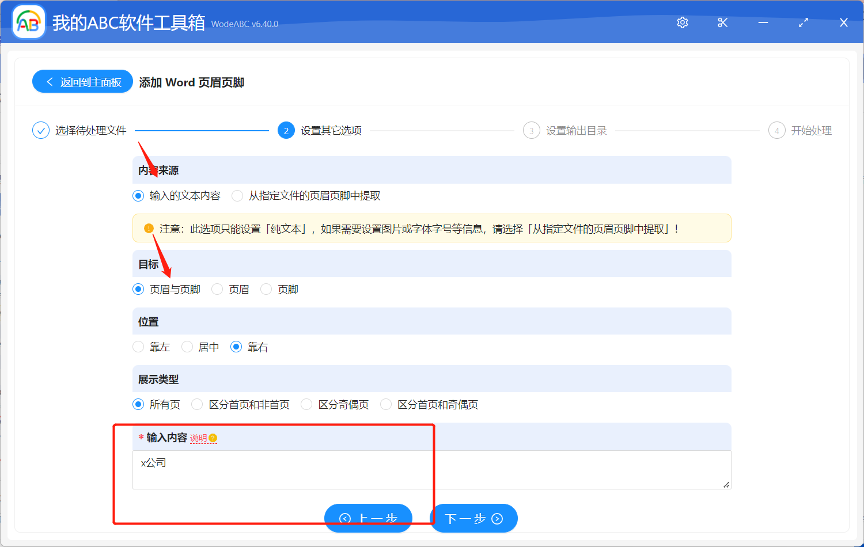Select 页脚 as the target
Image resolution: width=864 pixels, height=547 pixels.
[x=266, y=288]
